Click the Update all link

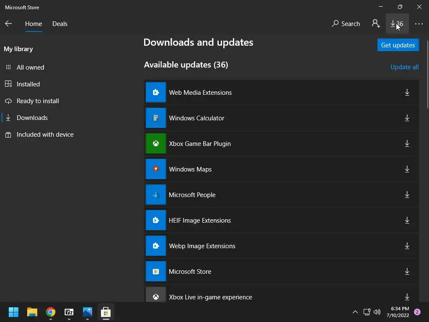(404, 67)
